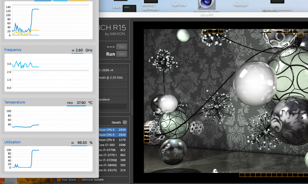Click the threads @ 2.20 GHz info field
The width and height of the screenshot is (308, 184).
point(113,78)
